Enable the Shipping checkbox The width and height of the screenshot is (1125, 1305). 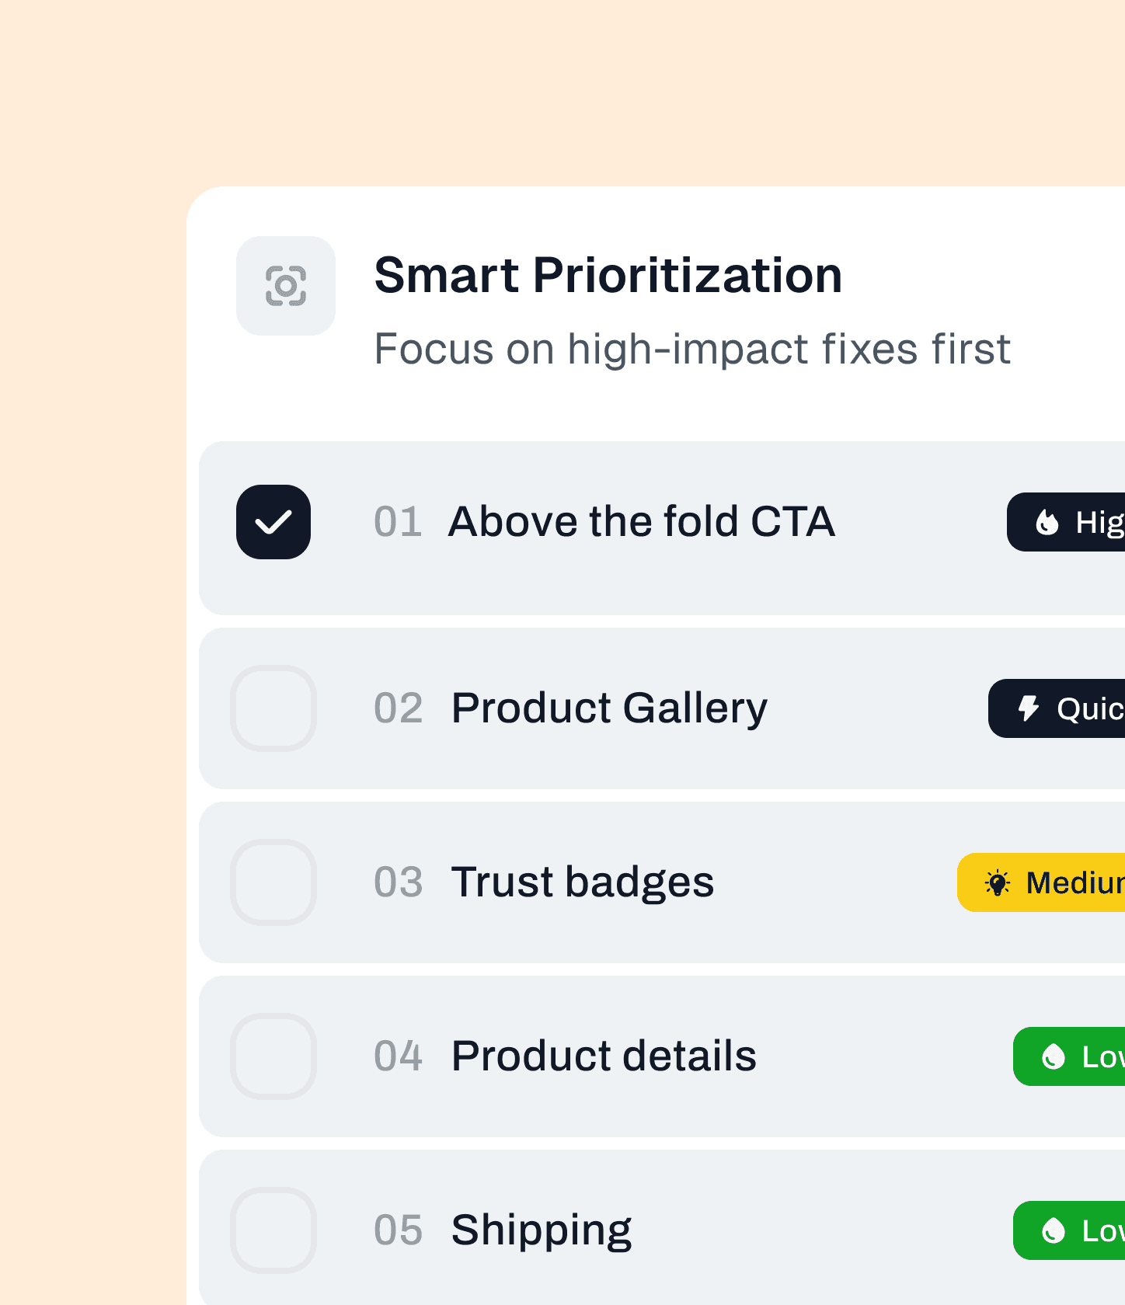click(273, 1230)
